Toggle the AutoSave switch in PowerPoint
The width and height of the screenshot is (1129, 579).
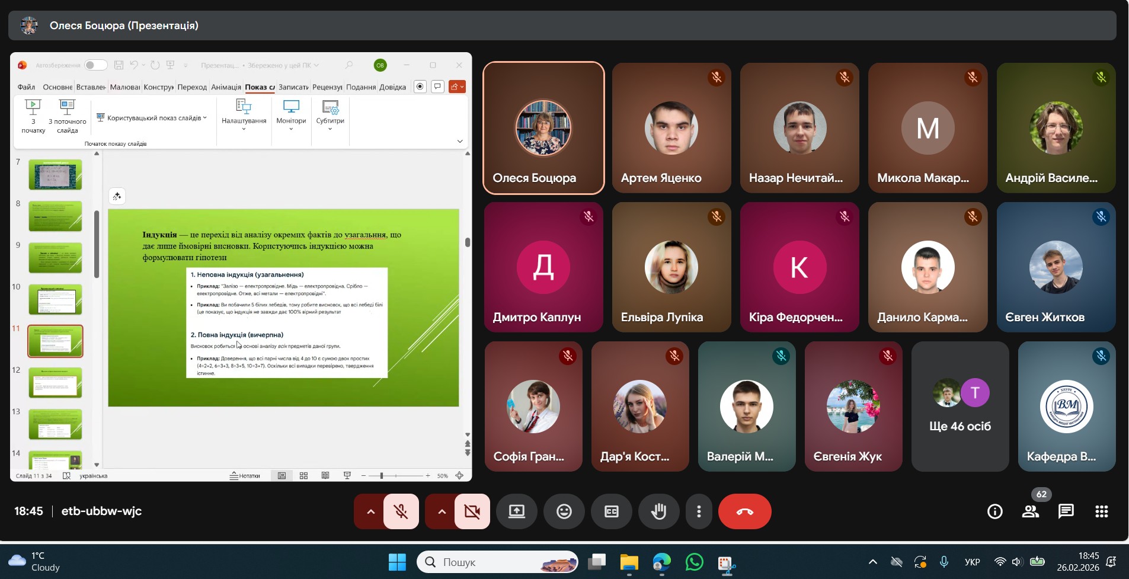tap(95, 65)
